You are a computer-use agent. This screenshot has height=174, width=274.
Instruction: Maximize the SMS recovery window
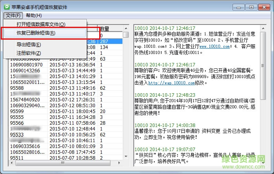point(251,7)
